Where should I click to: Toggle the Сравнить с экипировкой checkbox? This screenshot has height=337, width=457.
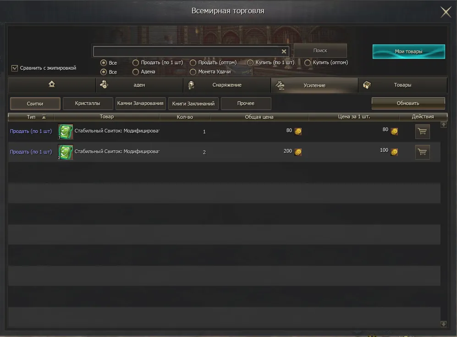click(15, 68)
